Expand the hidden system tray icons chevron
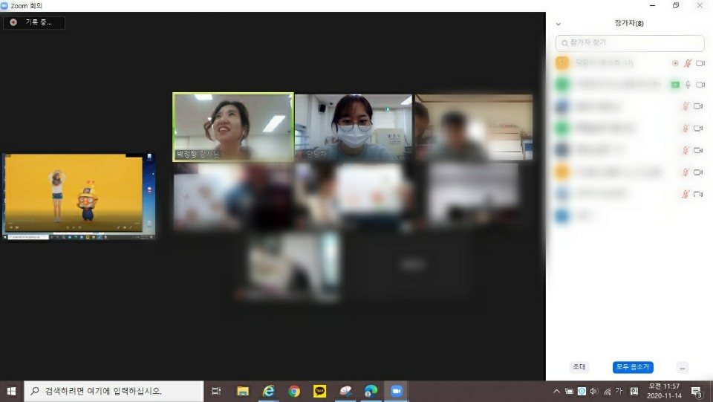 (x=556, y=391)
